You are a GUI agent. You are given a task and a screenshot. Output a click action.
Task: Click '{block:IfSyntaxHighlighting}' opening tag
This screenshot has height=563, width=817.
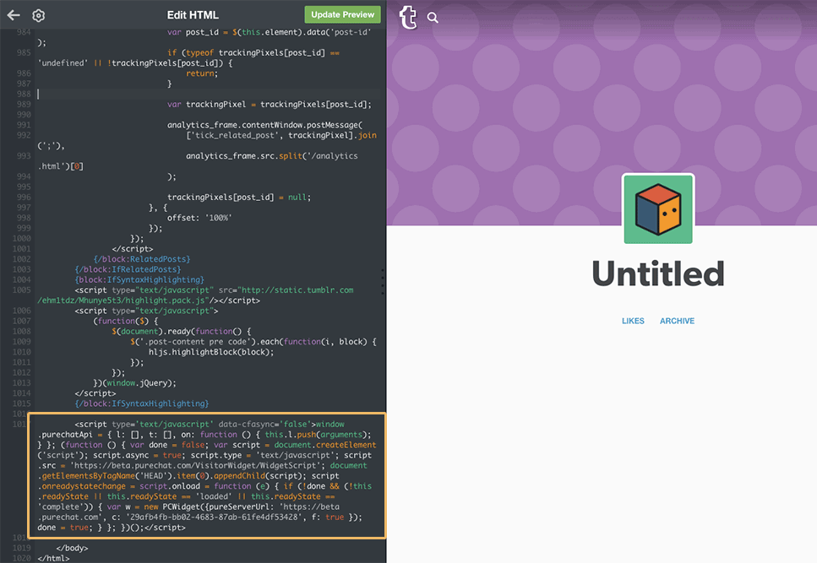(139, 280)
